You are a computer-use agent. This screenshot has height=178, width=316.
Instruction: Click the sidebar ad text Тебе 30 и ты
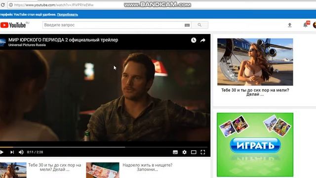point(255,92)
